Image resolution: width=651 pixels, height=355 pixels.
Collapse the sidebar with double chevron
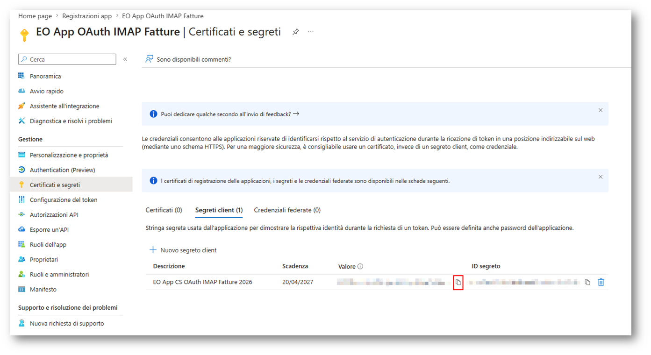coord(125,59)
